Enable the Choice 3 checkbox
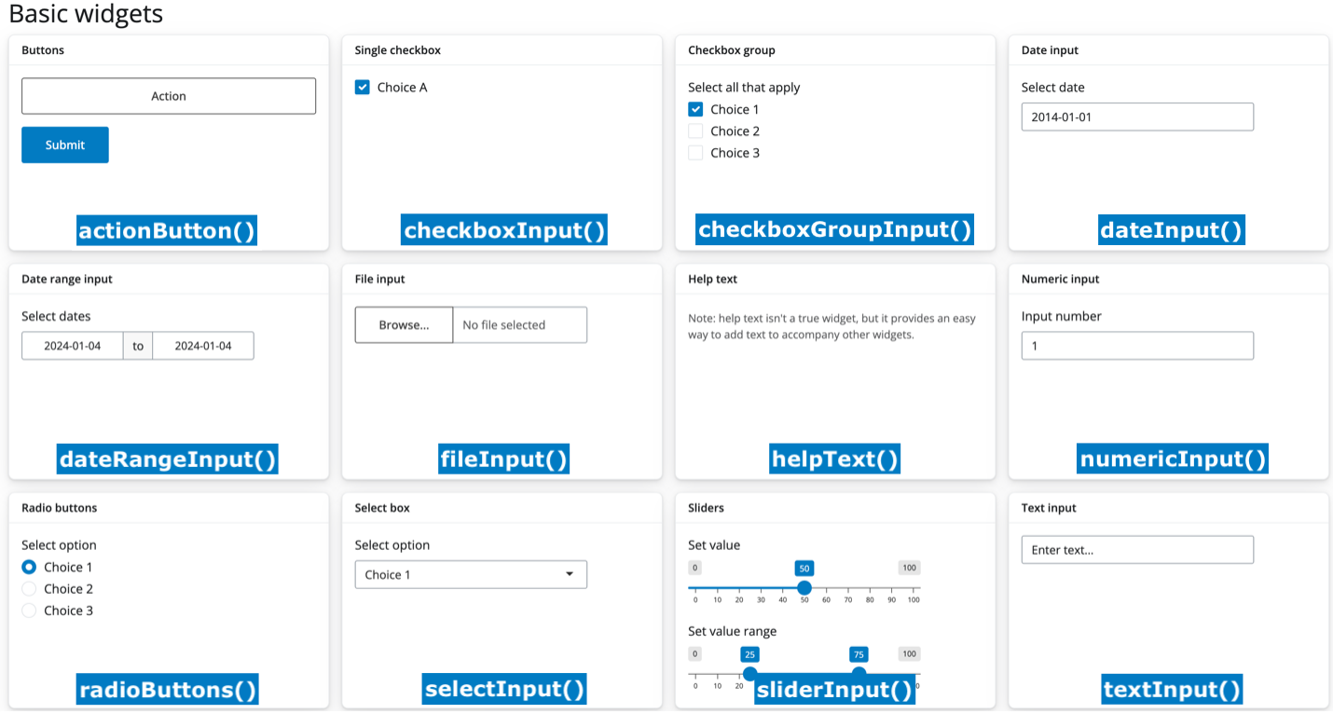The height and width of the screenshot is (714, 1333). (695, 153)
